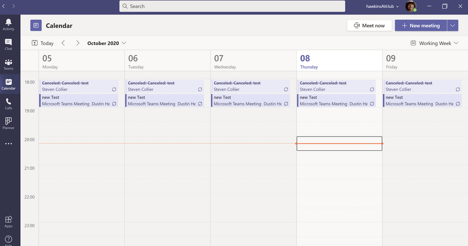Go to the next week
468x246 pixels.
[77, 43]
